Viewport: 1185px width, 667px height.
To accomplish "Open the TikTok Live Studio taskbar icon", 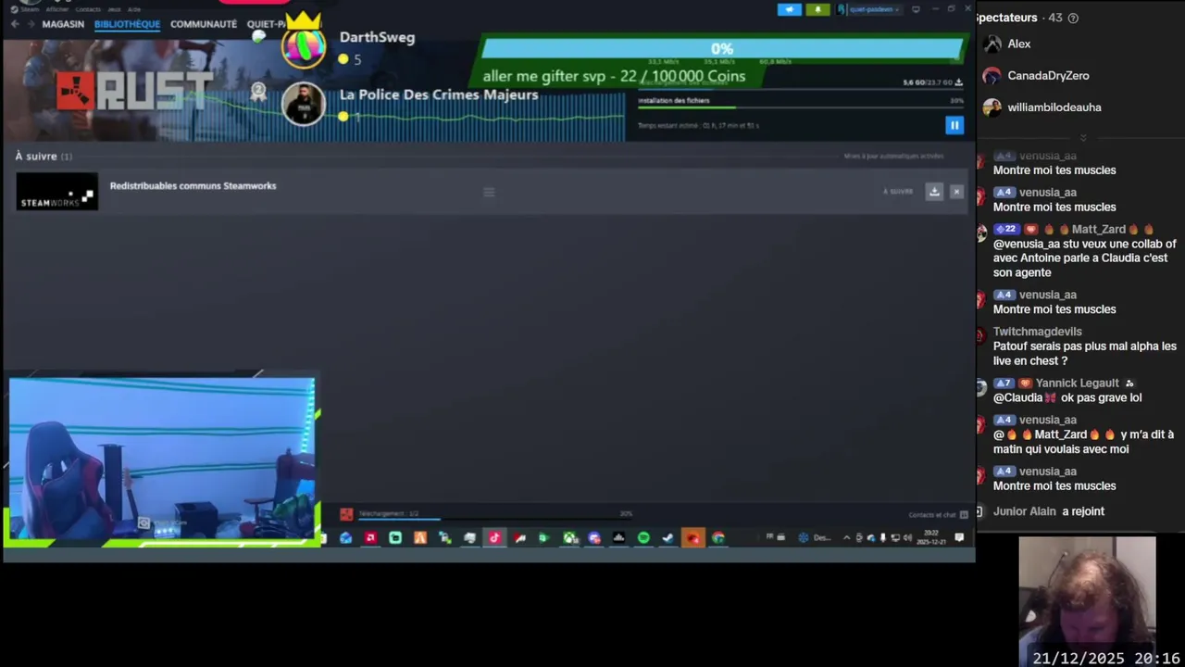I will (x=494, y=538).
